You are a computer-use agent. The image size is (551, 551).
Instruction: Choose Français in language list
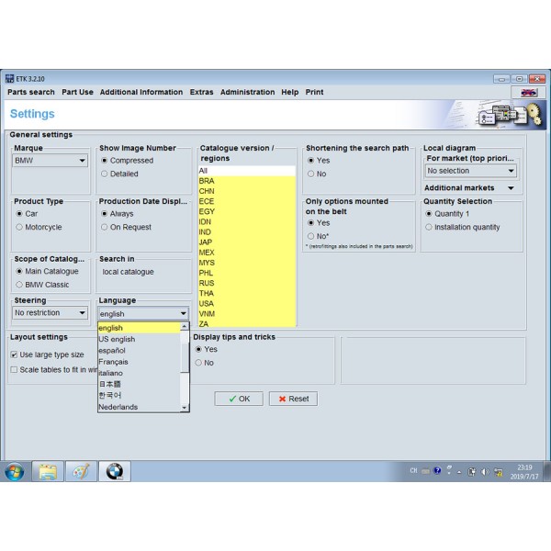(x=139, y=362)
